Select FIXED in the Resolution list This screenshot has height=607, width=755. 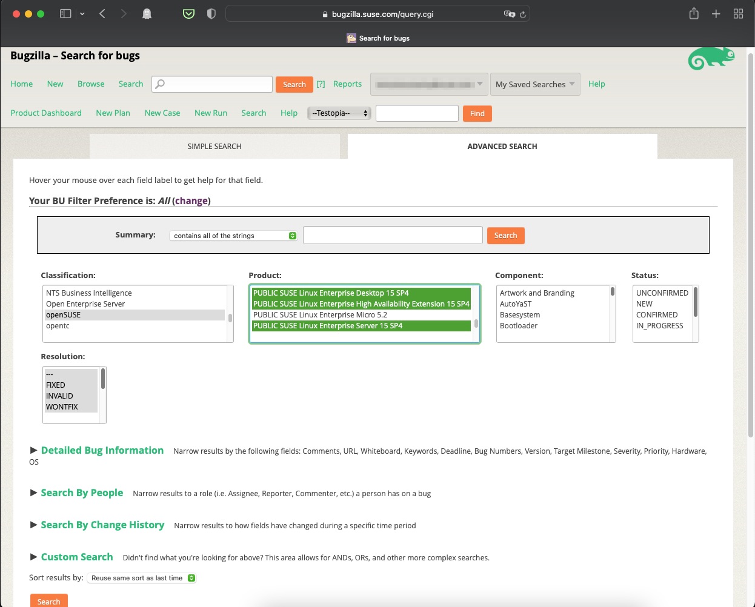pyautogui.click(x=56, y=385)
